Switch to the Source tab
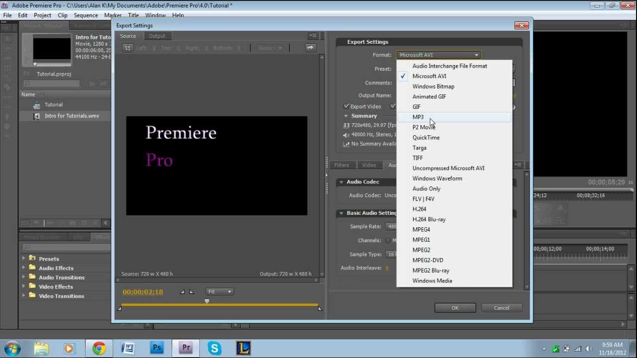The image size is (637, 358). coord(128,36)
